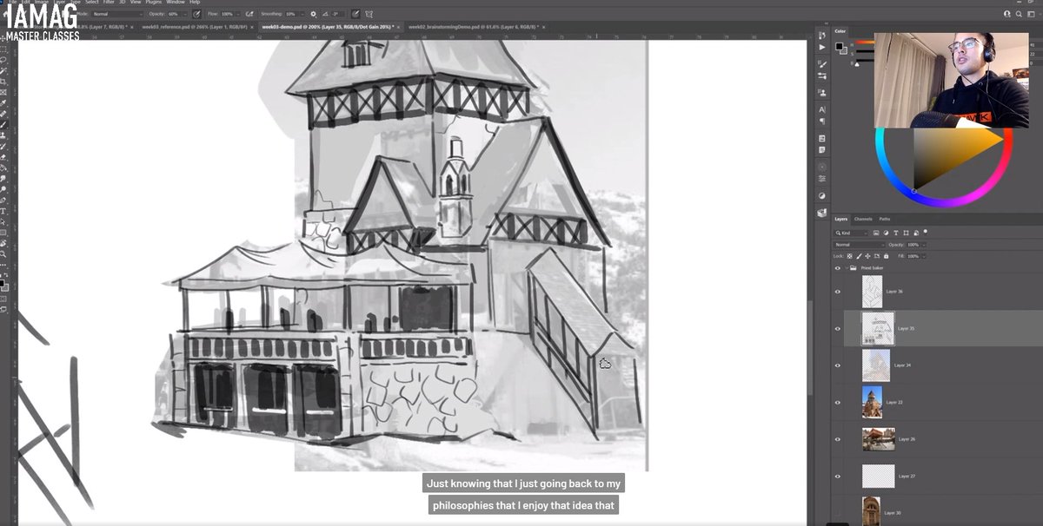This screenshot has width=1043, height=526.
Task: Filter layers by pixel layers icon
Action: click(x=876, y=233)
